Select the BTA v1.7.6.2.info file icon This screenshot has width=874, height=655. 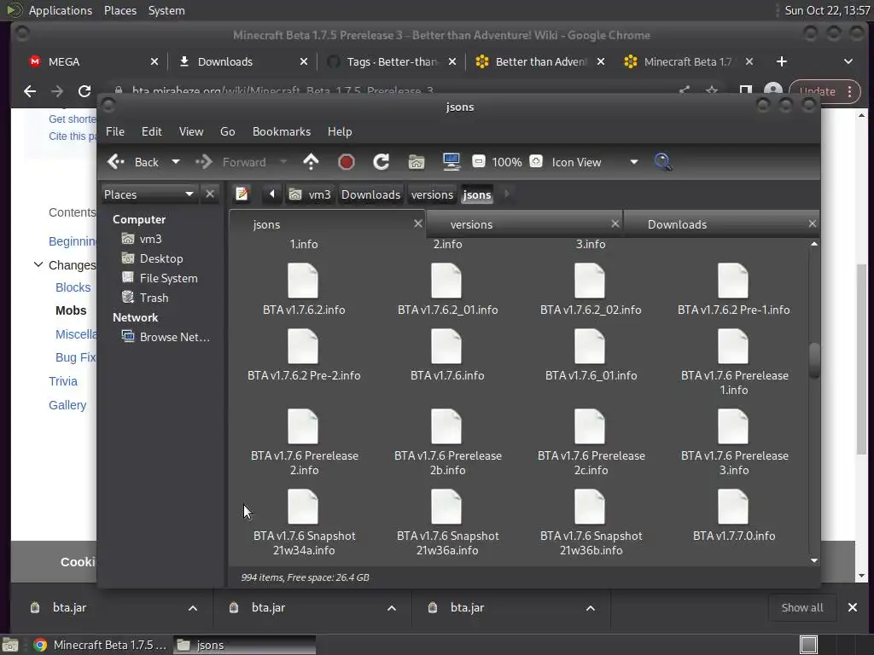pyautogui.click(x=303, y=281)
